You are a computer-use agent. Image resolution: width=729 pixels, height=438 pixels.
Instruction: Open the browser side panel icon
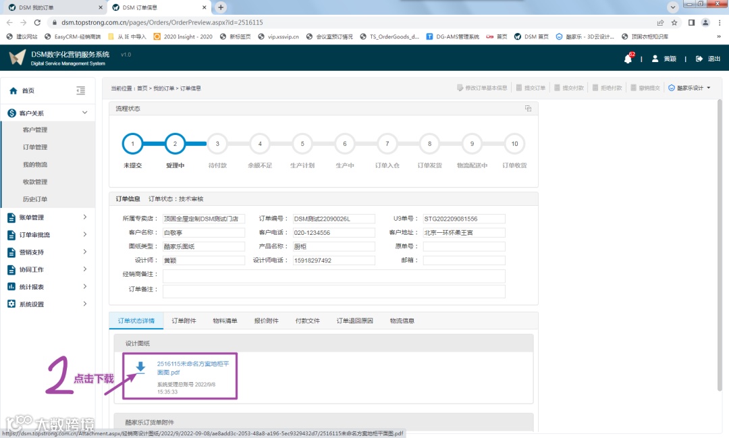point(691,22)
